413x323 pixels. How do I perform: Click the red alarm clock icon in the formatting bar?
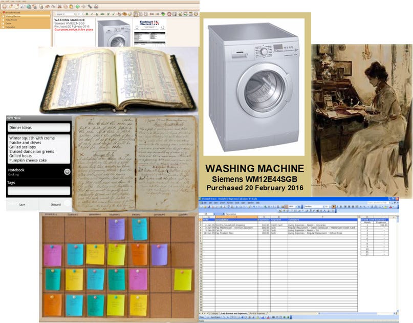pos(169,14)
